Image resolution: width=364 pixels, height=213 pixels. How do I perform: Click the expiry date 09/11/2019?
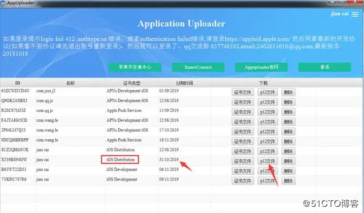tap(169, 179)
